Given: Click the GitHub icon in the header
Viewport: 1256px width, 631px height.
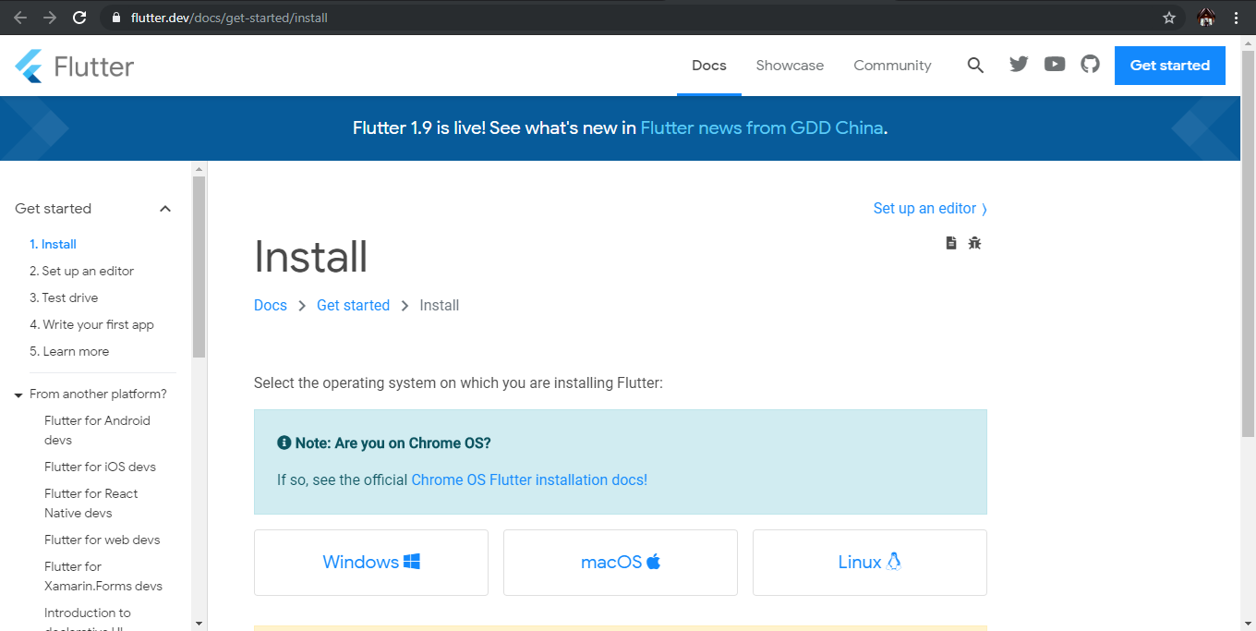Looking at the screenshot, I should coord(1090,65).
